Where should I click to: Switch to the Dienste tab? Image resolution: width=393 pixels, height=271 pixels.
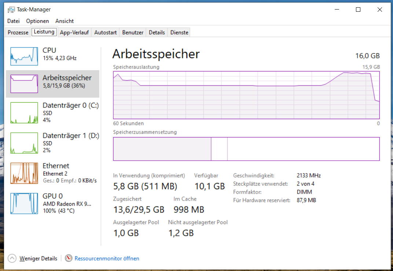179,32
